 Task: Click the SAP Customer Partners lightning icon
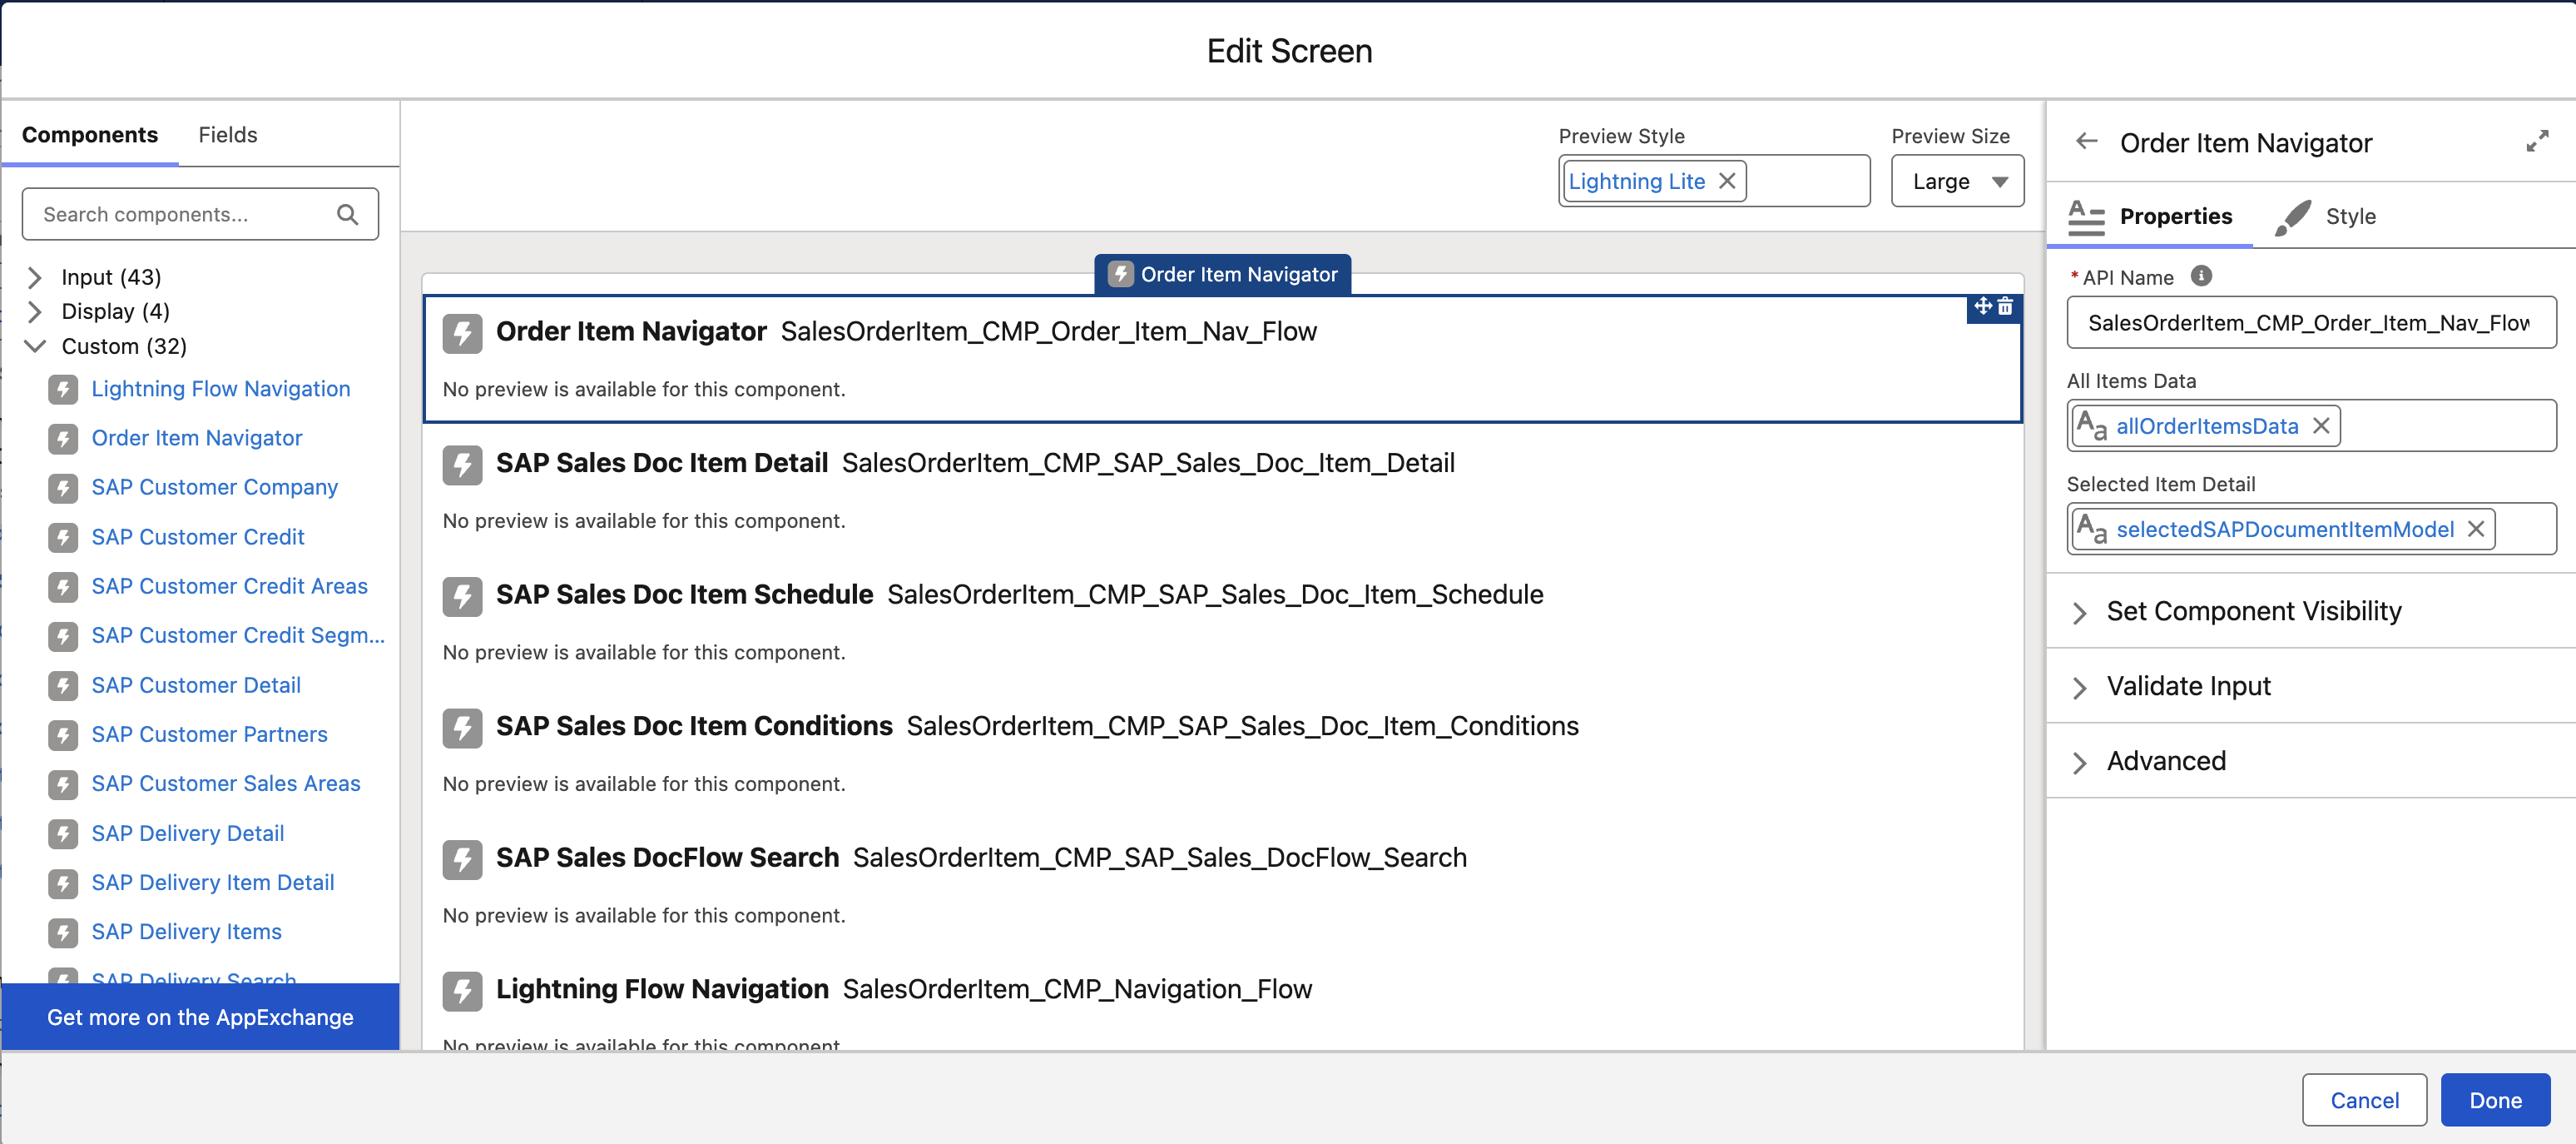(x=63, y=734)
